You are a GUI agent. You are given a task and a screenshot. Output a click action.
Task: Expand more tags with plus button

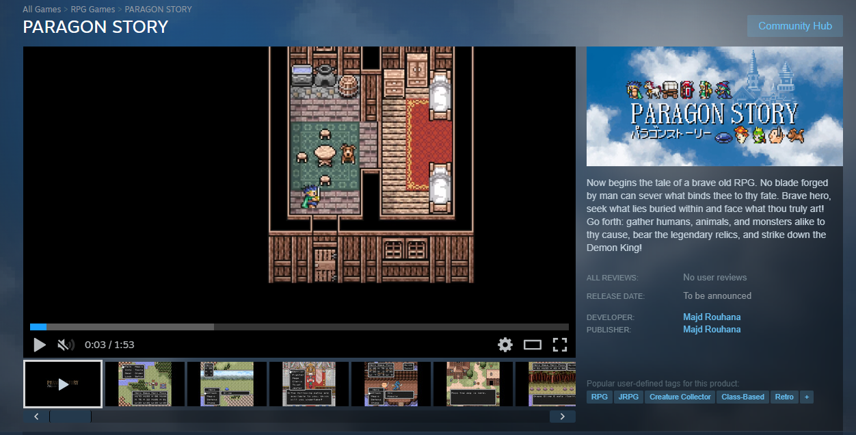807,397
